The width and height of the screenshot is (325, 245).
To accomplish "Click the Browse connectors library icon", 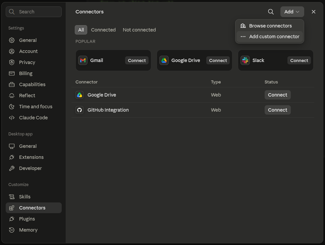I will [x=243, y=26].
